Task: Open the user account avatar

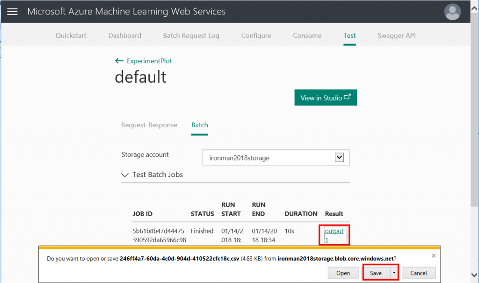Action: (452, 12)
